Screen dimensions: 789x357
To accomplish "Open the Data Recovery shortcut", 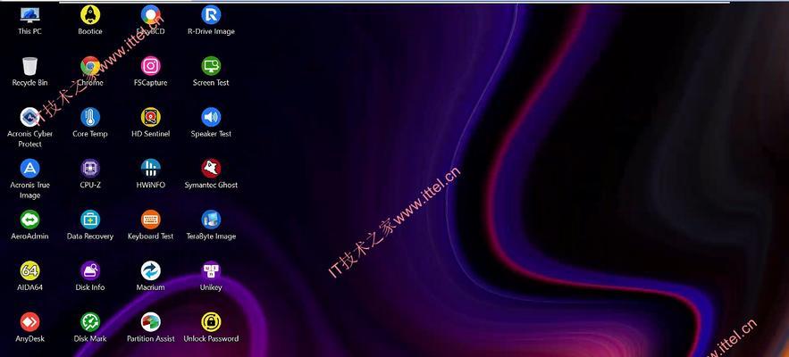I will point(90,220).
